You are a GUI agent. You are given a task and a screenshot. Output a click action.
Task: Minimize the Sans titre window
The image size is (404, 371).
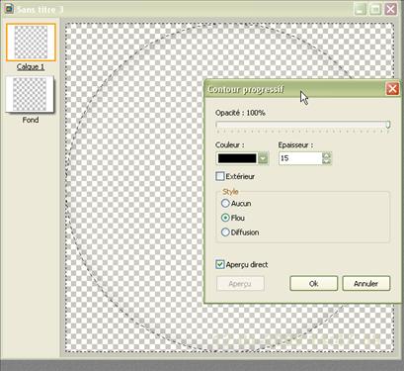click(x=361, y=9)
